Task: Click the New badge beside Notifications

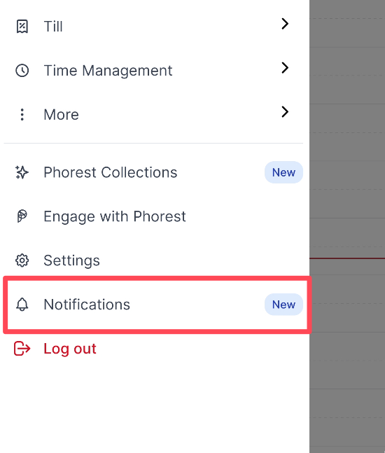Action: pyautogui.click(x=283, y=305)
